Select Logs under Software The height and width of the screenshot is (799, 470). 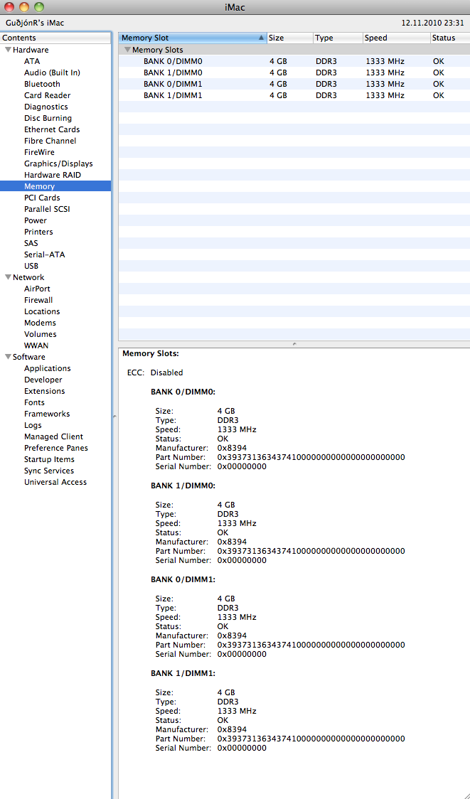pos(33,425)
